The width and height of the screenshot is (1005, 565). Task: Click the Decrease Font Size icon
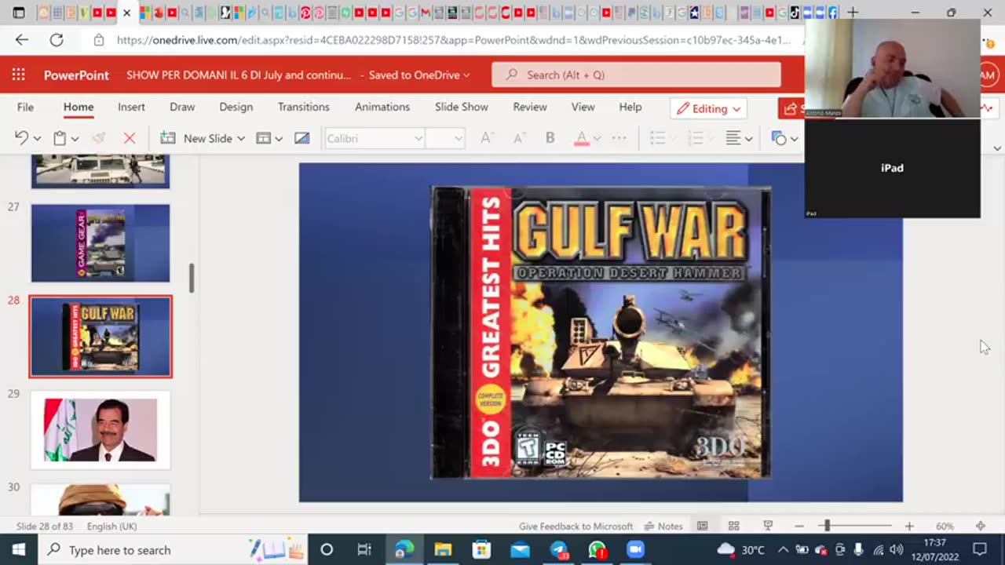tap(519, 138)
